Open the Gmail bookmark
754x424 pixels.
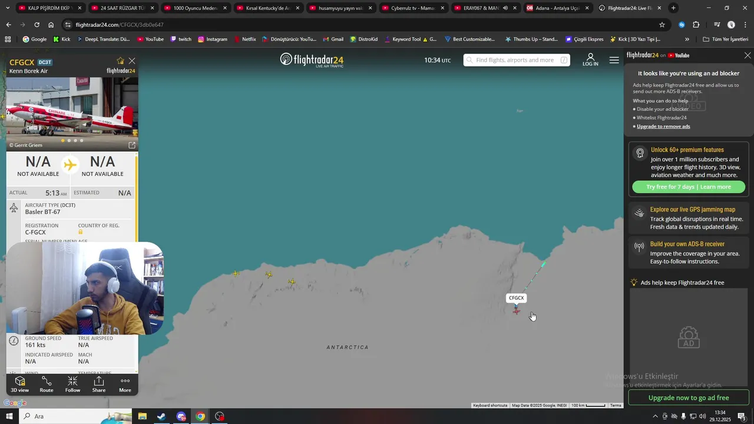(333, 39)
